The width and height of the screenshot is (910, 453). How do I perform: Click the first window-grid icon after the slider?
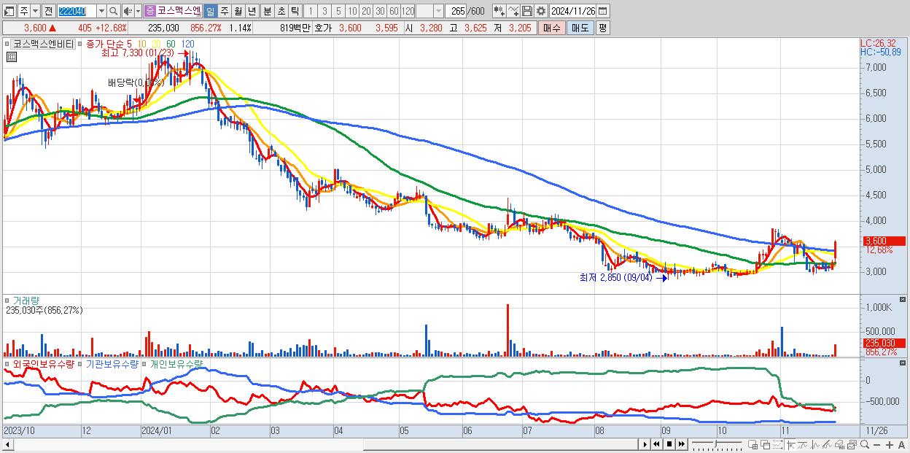point(753,444)
